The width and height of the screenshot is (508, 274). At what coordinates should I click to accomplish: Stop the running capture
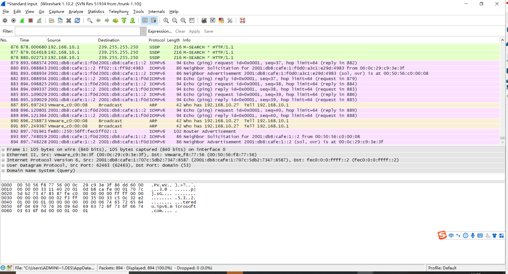(30, 20)
